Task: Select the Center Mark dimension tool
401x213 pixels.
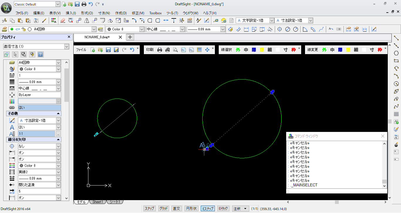Action: [280, 29]
